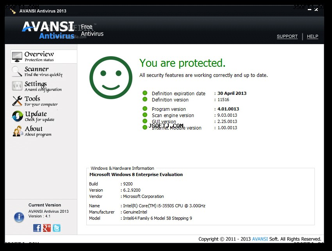Screen dimensions: 332x251
Task: View the About program section
Action: (44, 131)
